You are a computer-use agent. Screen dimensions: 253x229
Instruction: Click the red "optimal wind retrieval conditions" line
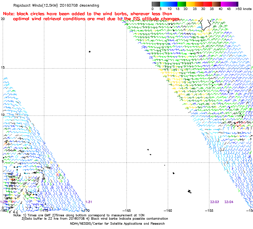(x=96, y=19)
